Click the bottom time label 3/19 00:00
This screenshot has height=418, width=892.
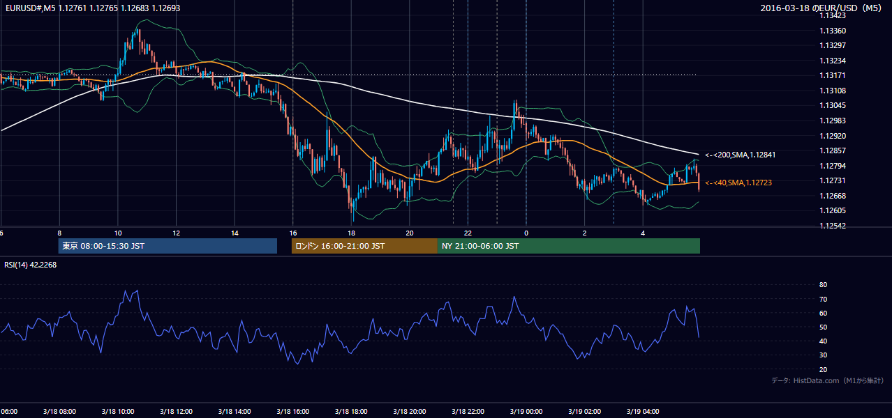(x=526, y=411)
